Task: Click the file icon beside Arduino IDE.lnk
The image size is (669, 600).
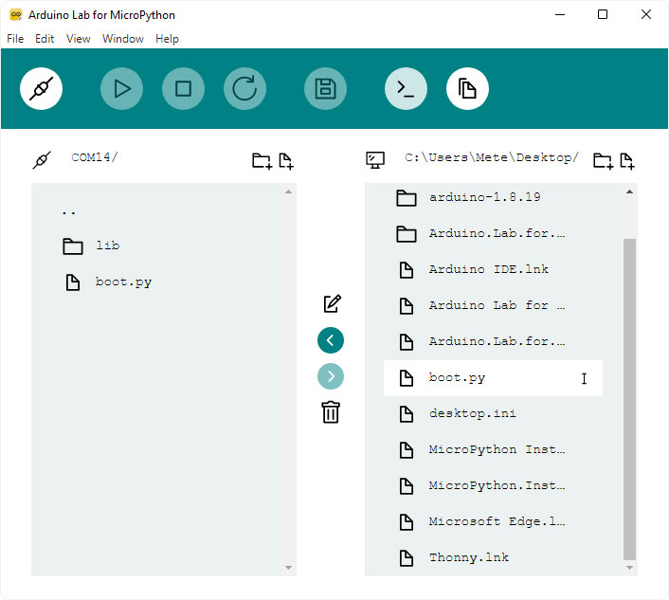Action: (x=407, y=270)
